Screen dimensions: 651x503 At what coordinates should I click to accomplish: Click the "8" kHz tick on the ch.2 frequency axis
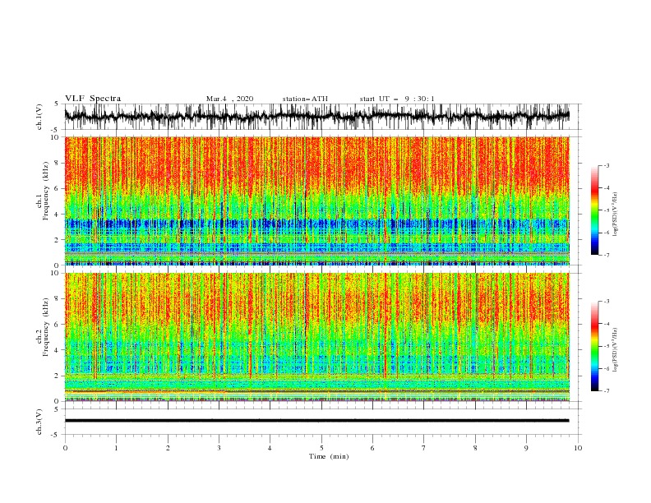(x=57, y=299)
